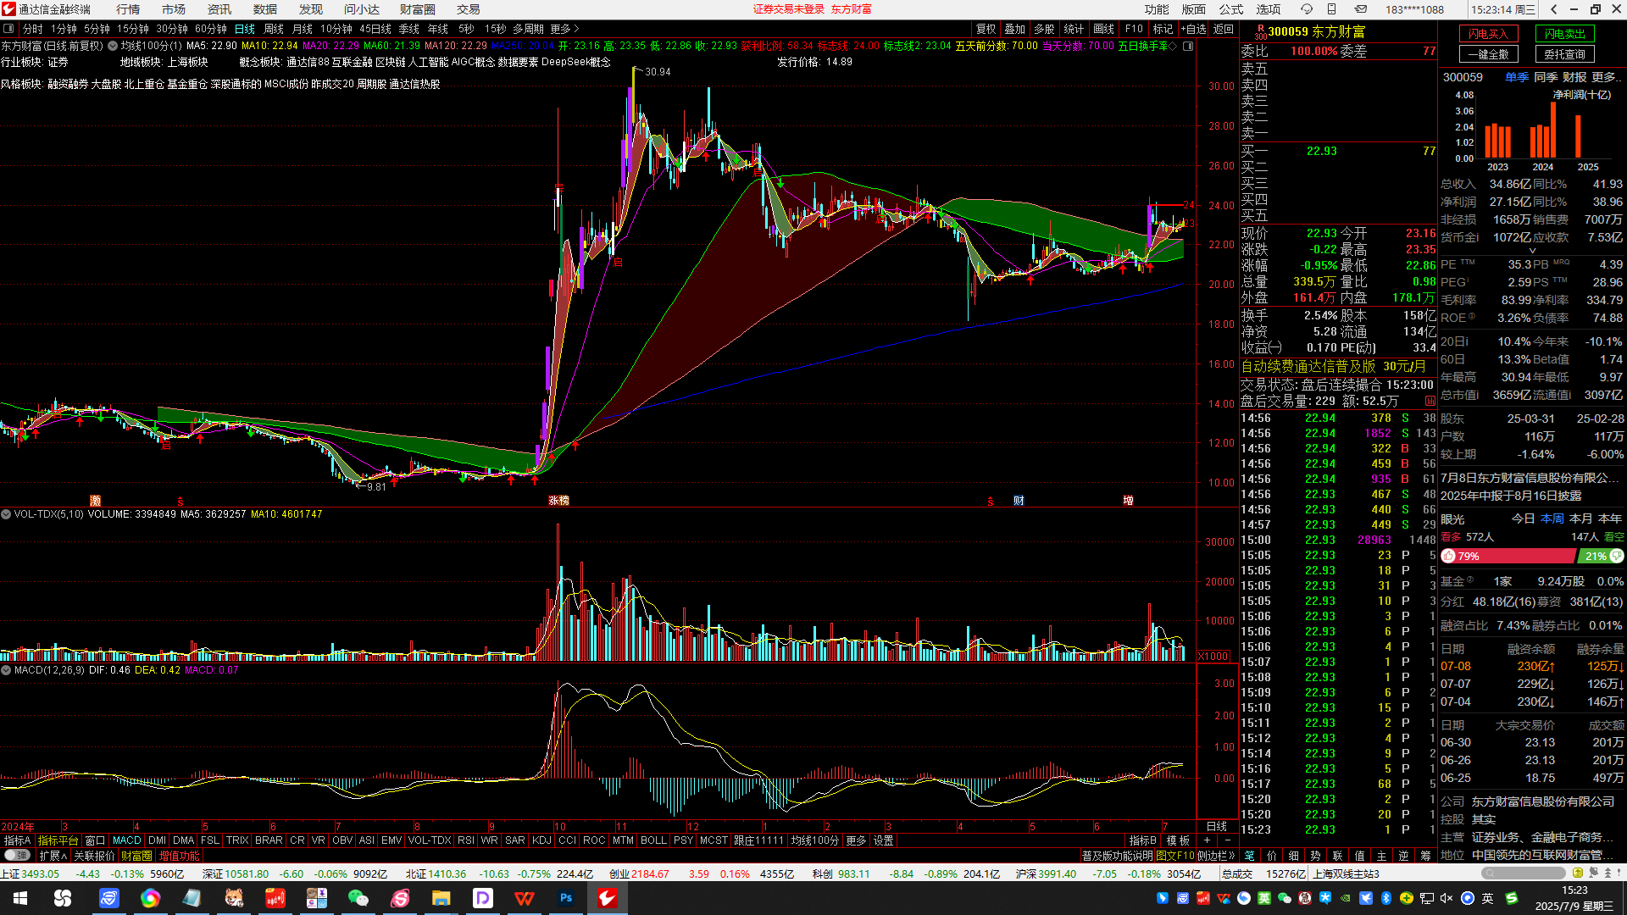Switch to 60分钟 chart period
The image size is (1627, 915).
coord(211,29)
